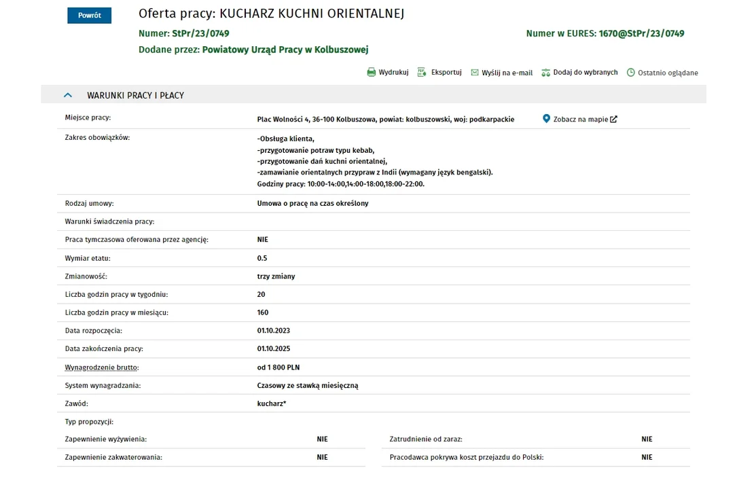Click the map pin icon
Image resolution: width=756 pixels, height=489 pixels.
(546, 119)
